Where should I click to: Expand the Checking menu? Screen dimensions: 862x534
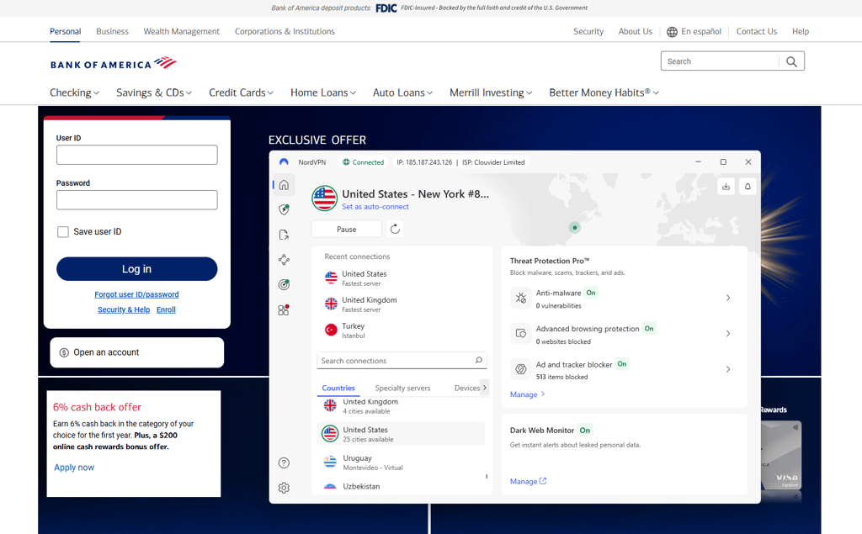point(74,93)
